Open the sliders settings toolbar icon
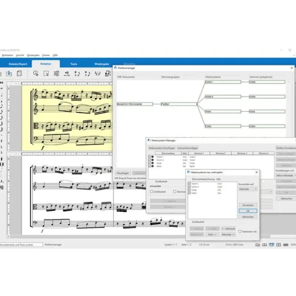The width and height of the screenshot is (296, 296). click(56, 73)
